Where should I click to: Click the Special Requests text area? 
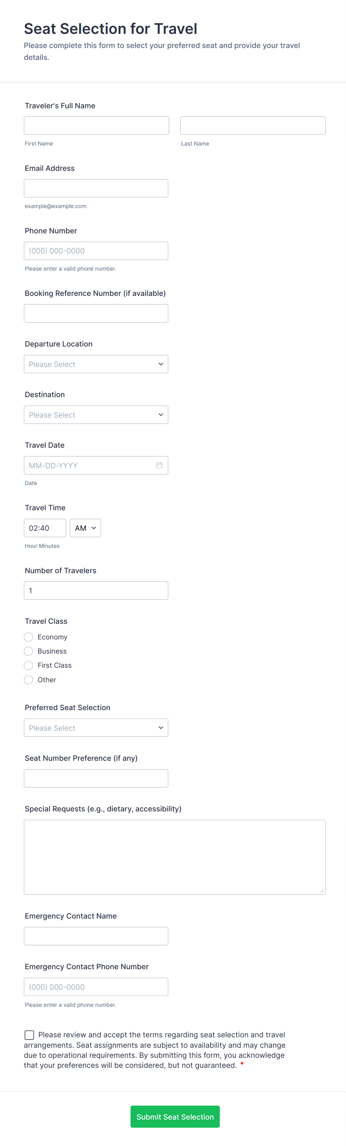pos(174,857)
